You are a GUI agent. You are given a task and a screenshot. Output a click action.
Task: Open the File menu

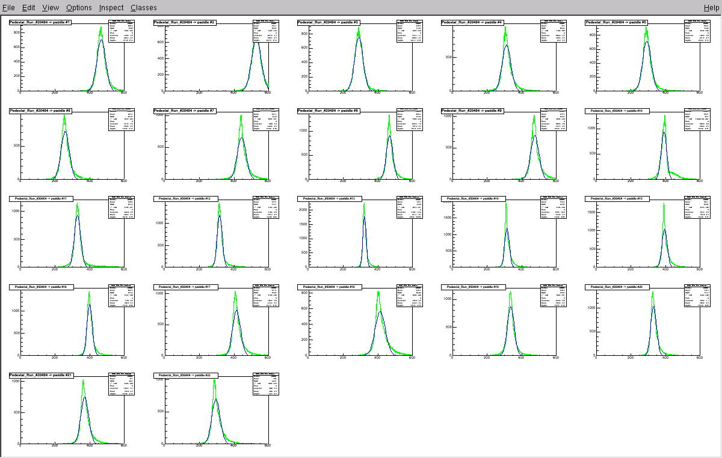point(8,7)
